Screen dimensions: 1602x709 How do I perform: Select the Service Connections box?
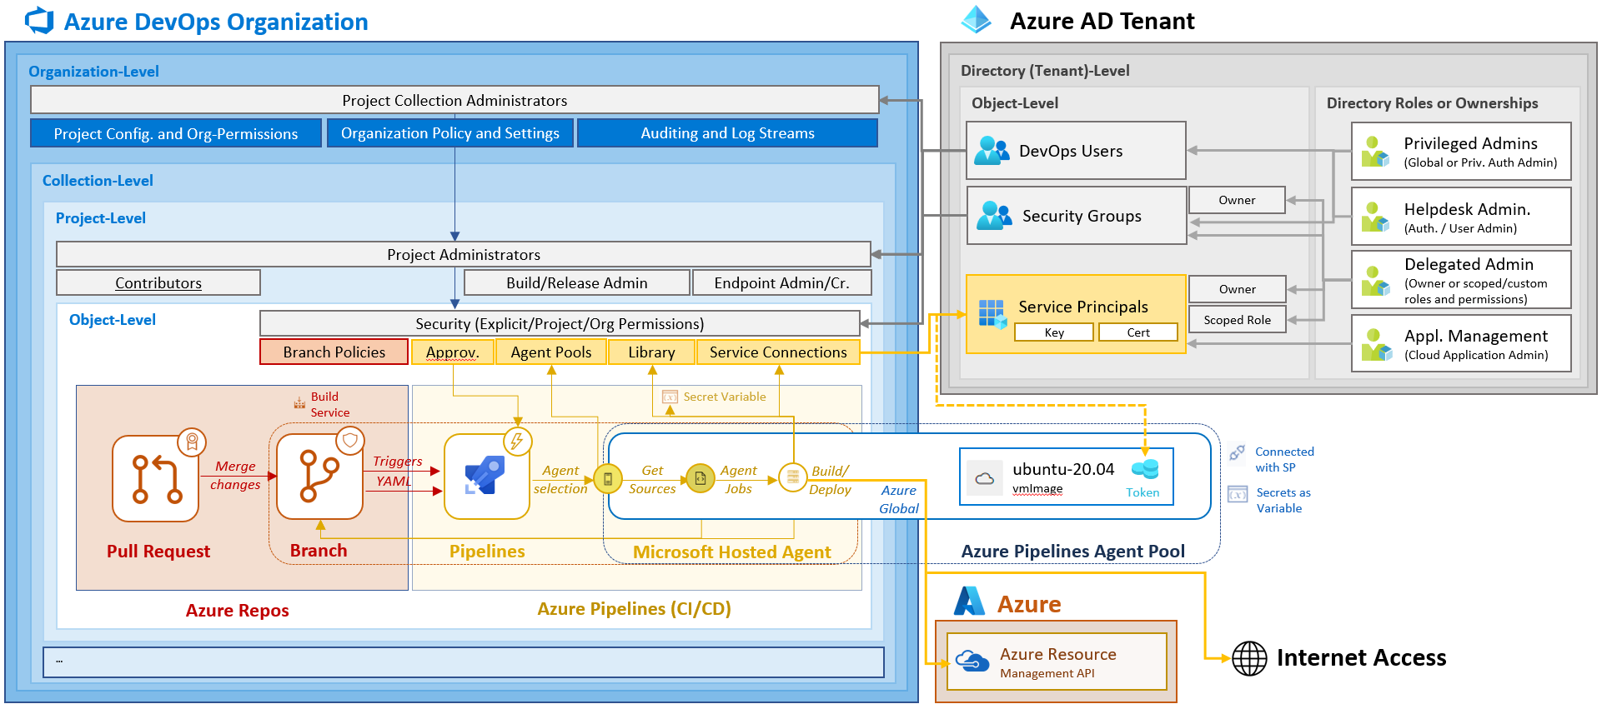point(778,352)
